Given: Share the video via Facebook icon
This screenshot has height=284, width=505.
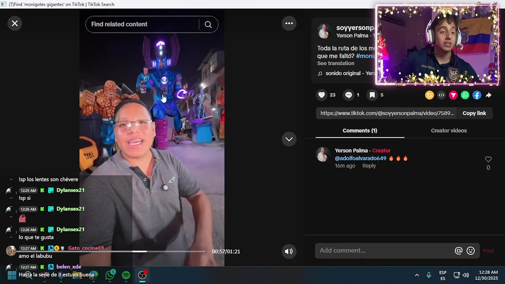Looking at the screenshot, I should tap(477, 95).
